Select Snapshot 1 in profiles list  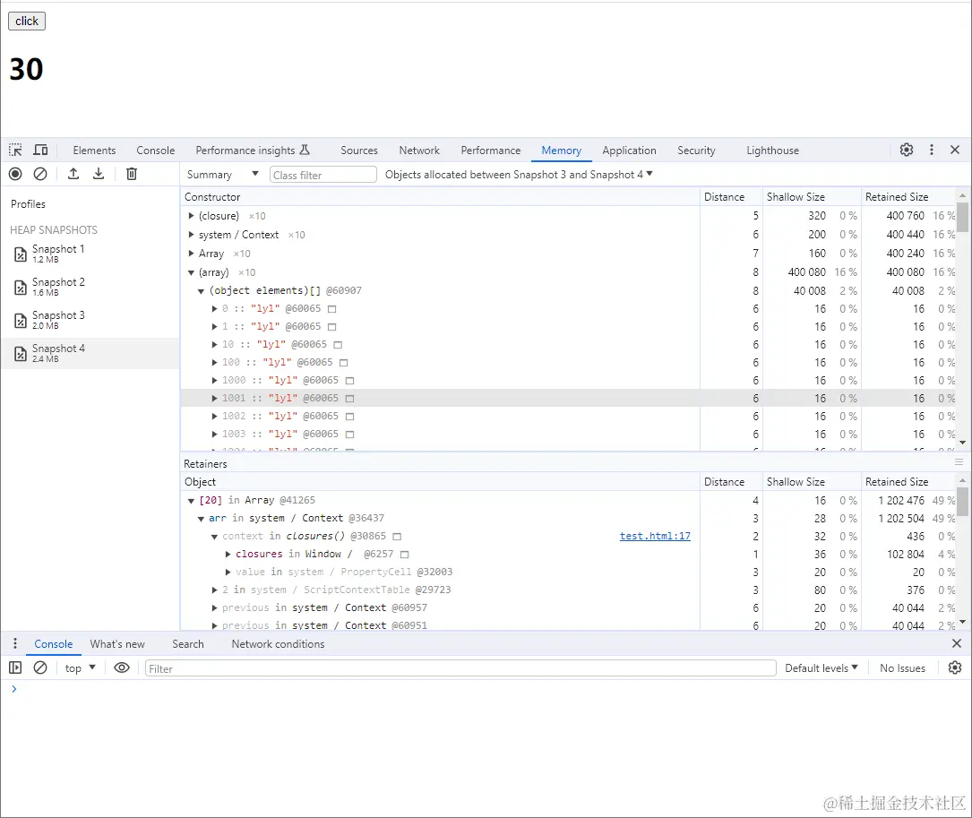(90, 254)
